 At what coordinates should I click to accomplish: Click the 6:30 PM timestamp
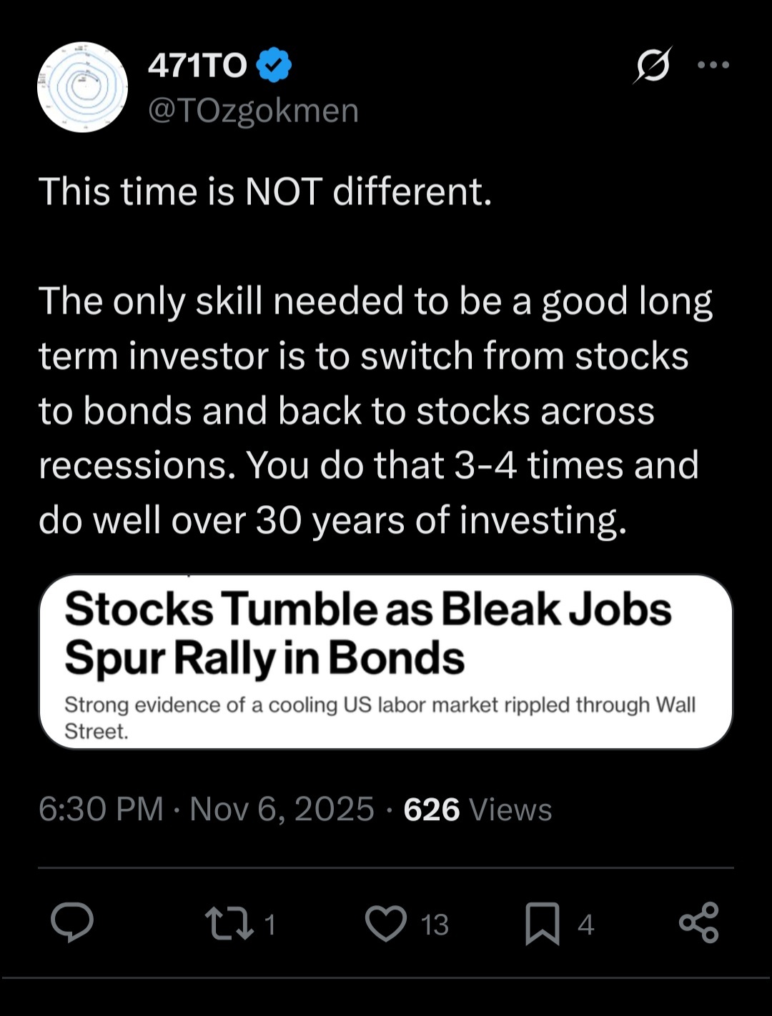tap(101, 810)
